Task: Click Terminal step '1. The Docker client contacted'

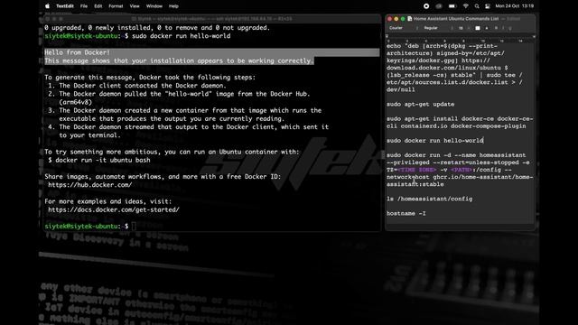Action: tap(136, 86)
